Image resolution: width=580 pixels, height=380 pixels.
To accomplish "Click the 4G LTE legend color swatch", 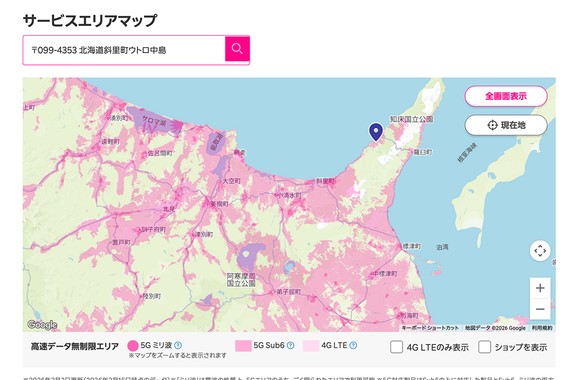I will (311, 346).
